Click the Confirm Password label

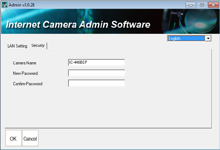click(x=28, y=84)
